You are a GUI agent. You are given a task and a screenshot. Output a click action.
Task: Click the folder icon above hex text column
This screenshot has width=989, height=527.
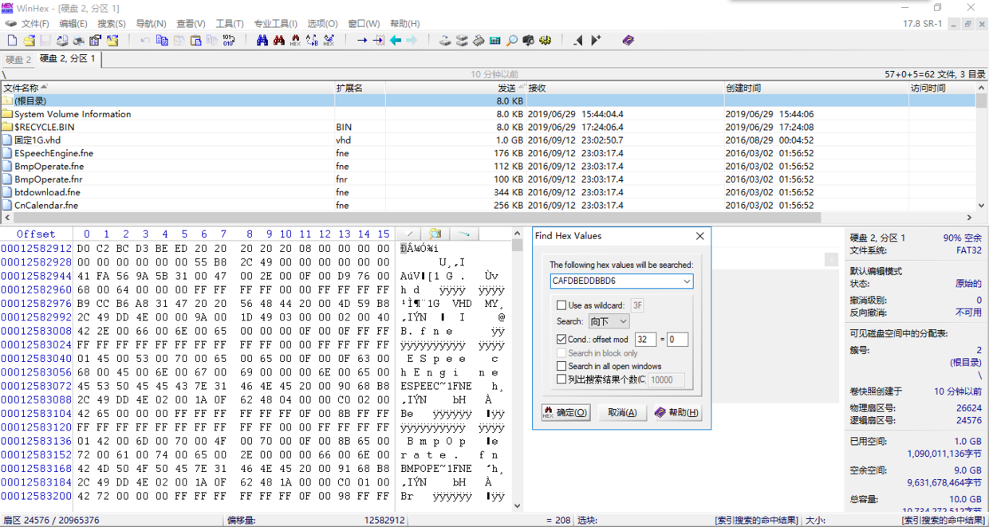point(435,234)
